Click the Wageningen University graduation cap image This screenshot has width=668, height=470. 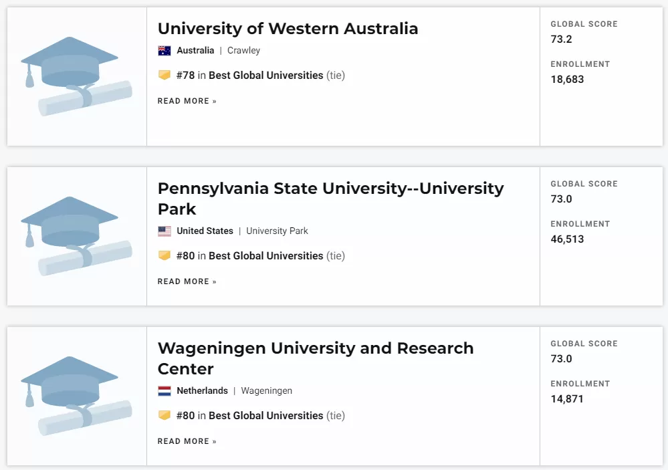[x=76, y=396]
